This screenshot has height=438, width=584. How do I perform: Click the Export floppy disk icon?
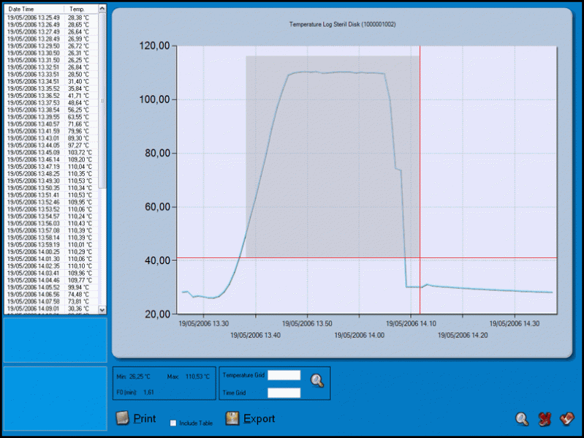[x=232, y=418]
